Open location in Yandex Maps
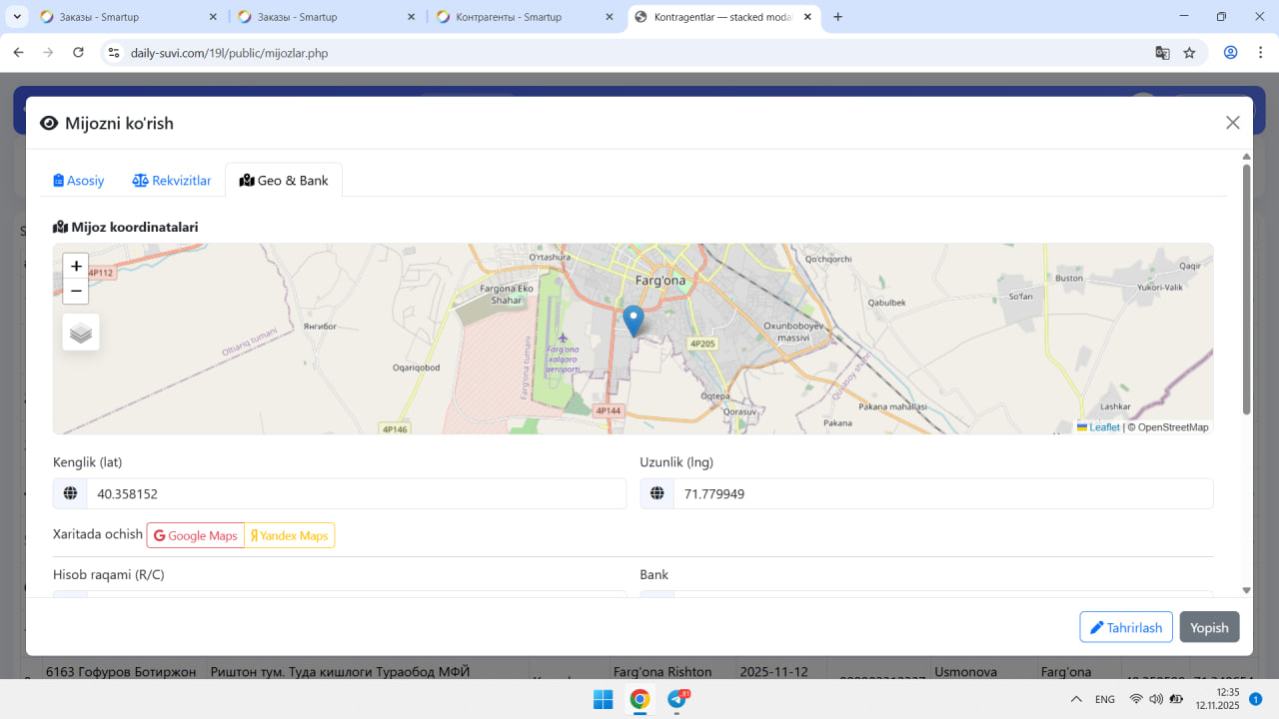This screenshot has height=719, width=1279. coord(290,536)
